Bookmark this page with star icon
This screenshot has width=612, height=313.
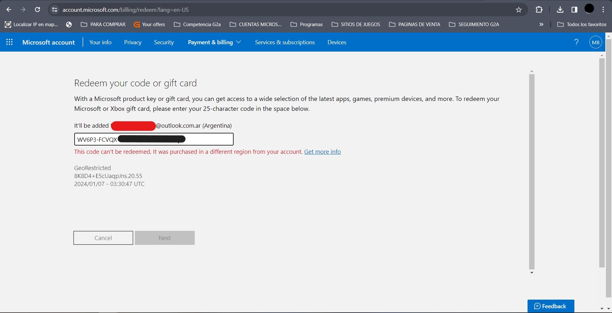519,10
